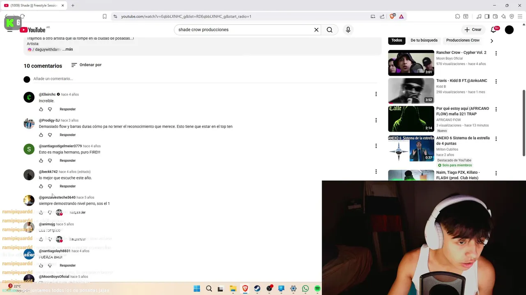Open options menu for @beckk742 comment
Viewport: 526px width, 295px height.
(x=376, y=172)
